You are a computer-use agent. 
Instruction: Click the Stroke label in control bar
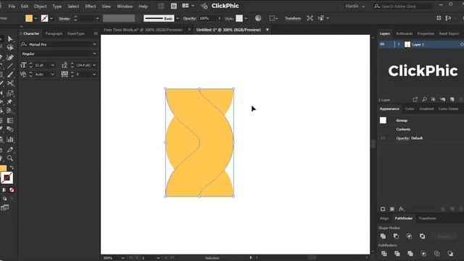[x=65, y=19]
